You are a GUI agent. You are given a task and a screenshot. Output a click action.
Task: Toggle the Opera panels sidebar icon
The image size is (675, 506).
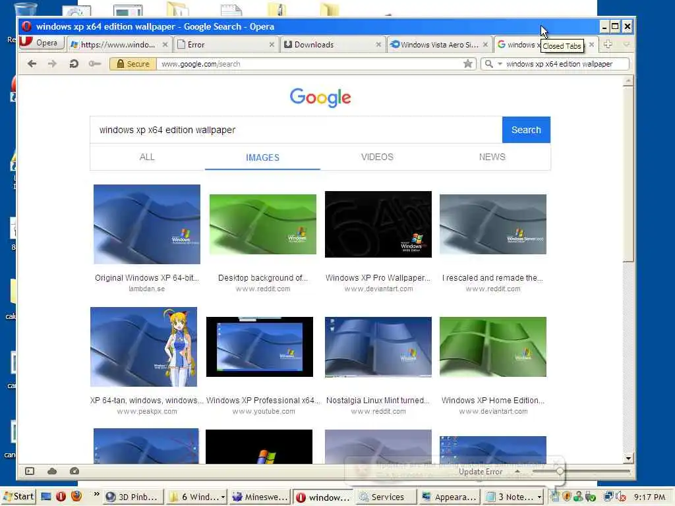coord(30,471)
